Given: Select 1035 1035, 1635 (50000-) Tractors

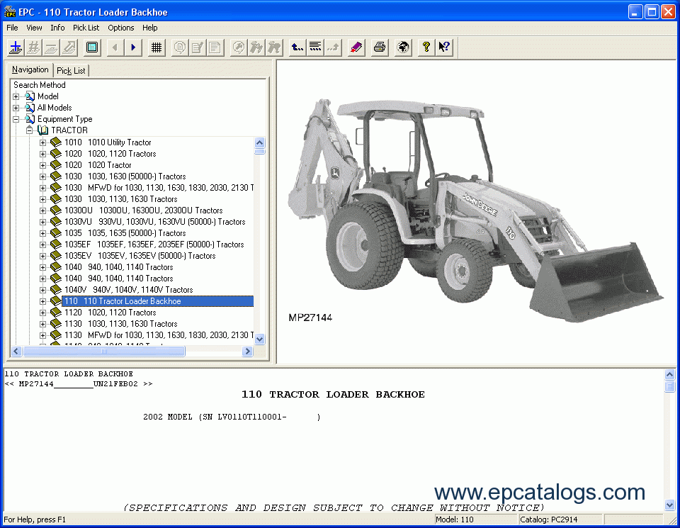Looking at the screenshot, I should point(125,233).
